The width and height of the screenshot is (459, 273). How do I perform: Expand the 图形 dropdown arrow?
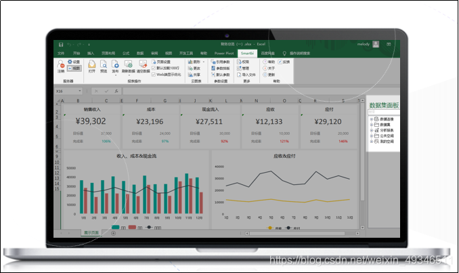(x=204, y=62)
